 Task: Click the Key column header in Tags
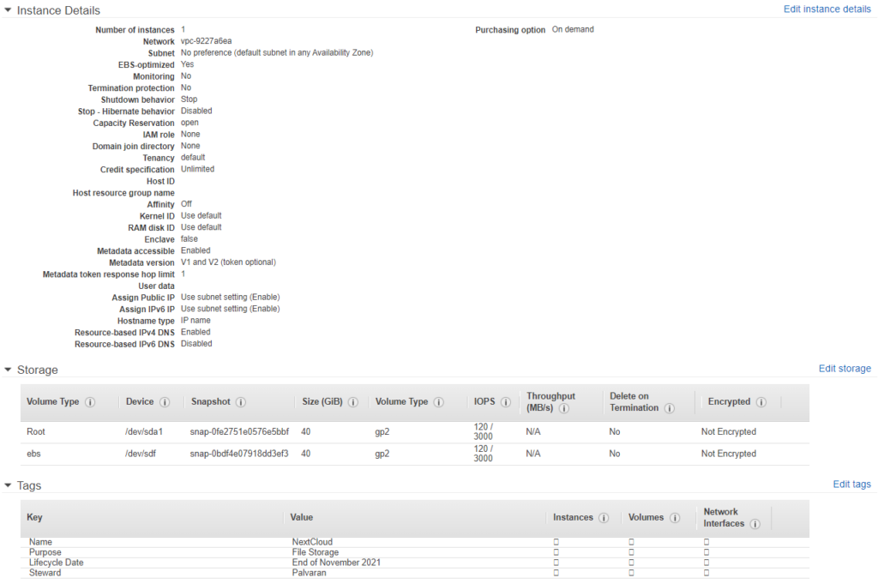coord(34,517)
